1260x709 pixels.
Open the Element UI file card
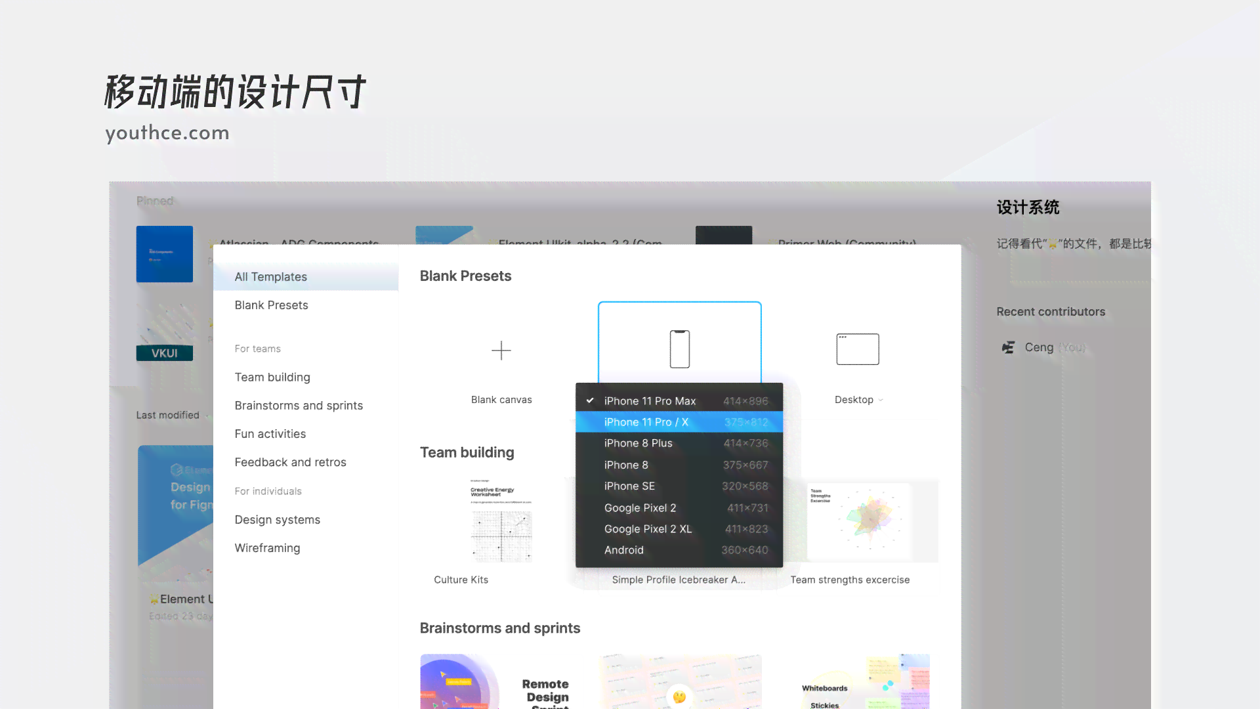click(x=176, y=535)
